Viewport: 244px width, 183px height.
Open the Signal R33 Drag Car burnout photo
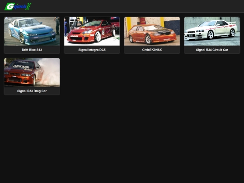click(x=32, y=72)
